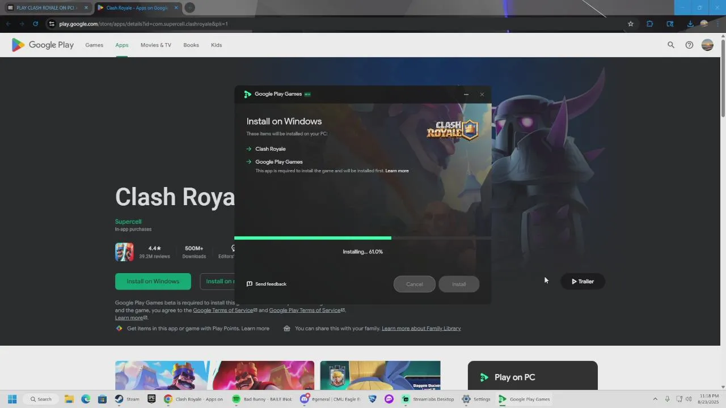Click the Chrome taskbar item Clash Royale

click(x=194, y=399)
